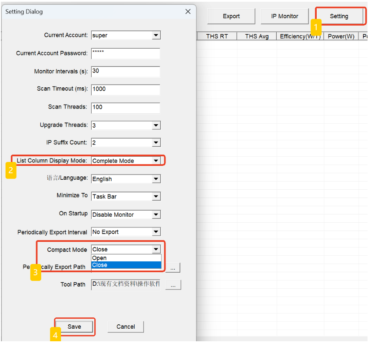
Task: Open List Column Display Mode dropdown
Action: [x=156, y=161]
